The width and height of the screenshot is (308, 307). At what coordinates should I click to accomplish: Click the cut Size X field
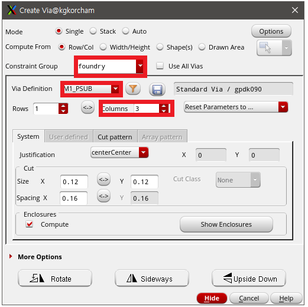74,182
